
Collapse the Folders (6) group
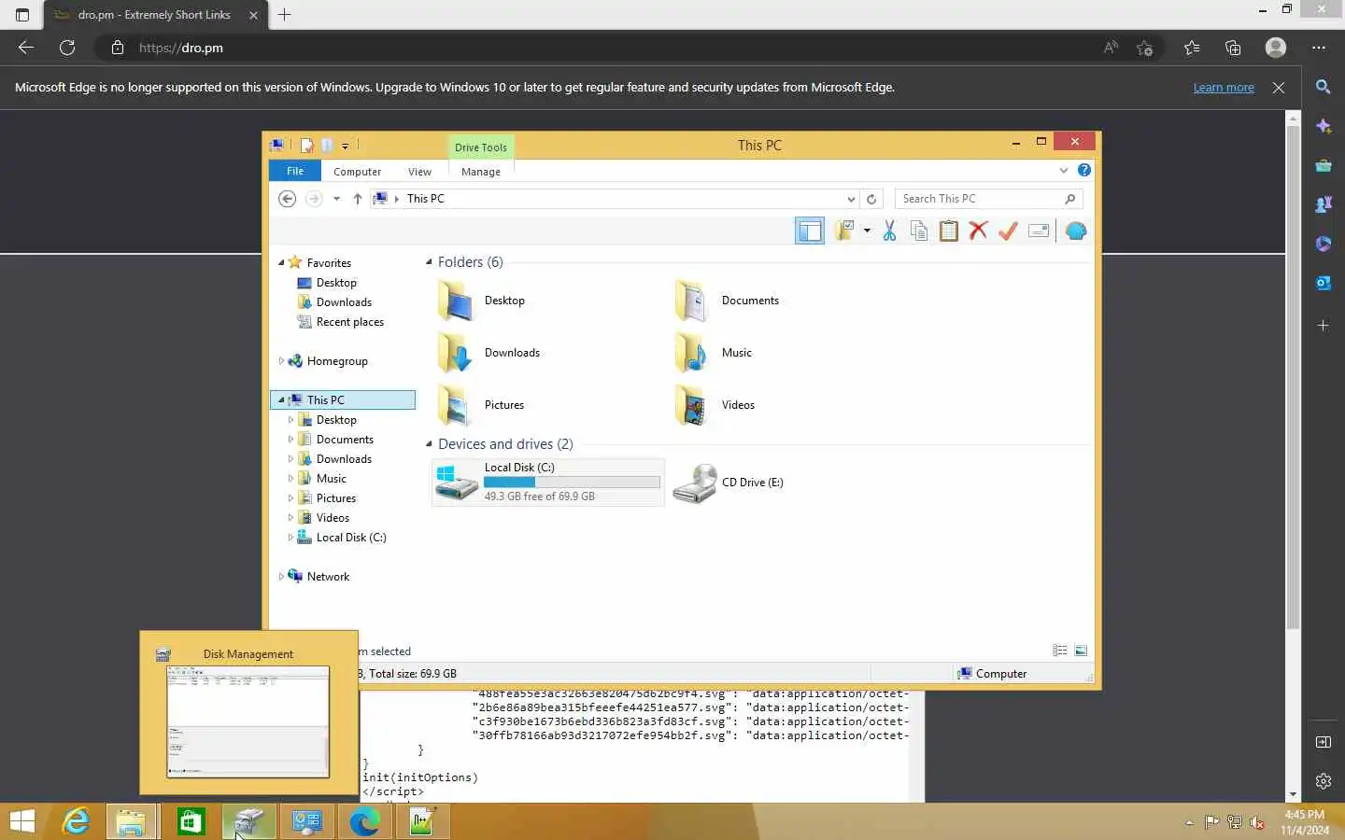tap(430, 262)
